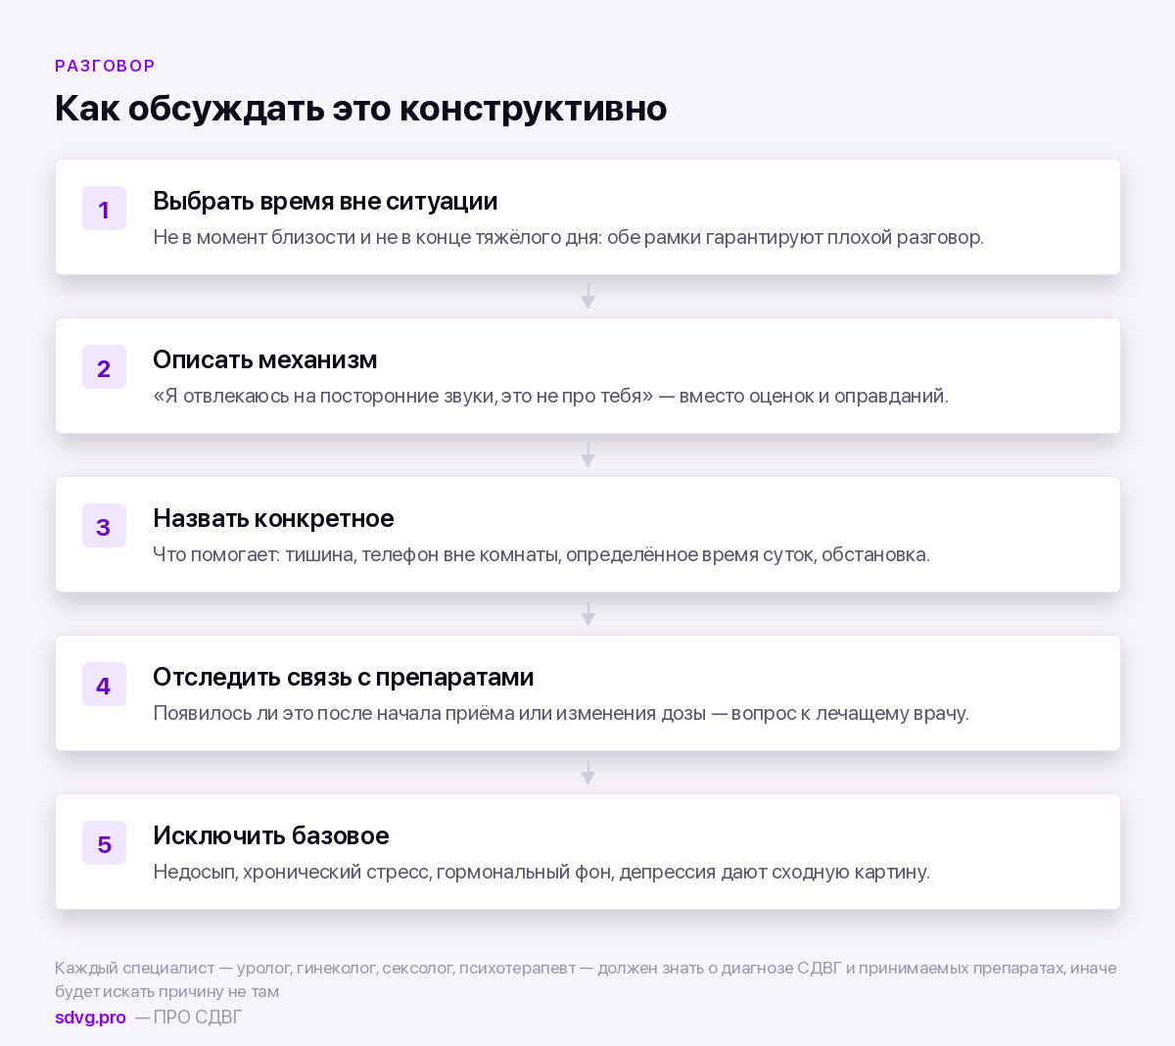Click footnote starting 'Каждый специалист'
Screen dimensions: 1175x1046
pos(586,979)
